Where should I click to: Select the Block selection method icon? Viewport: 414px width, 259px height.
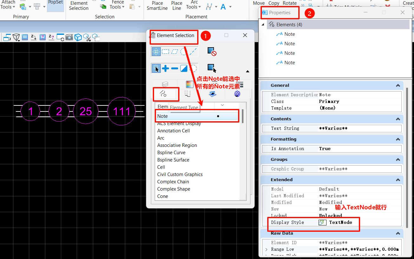pyautogui.click(x=165, y=52)
